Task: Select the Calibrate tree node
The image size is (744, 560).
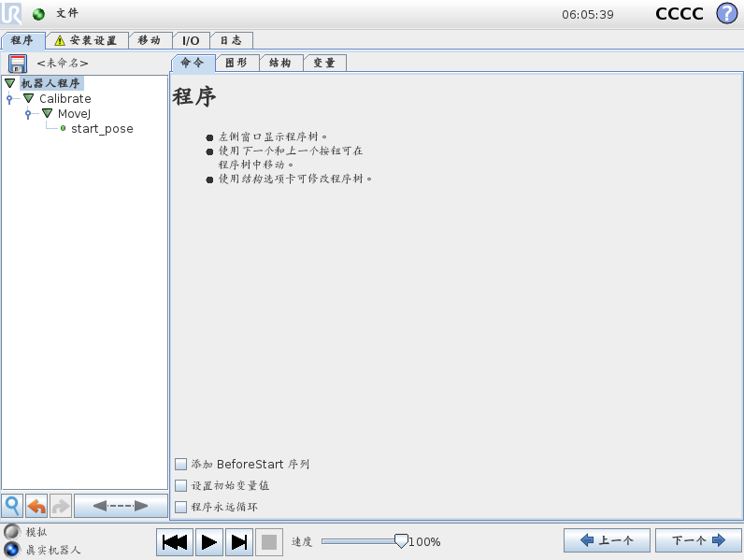Action: (65, 99)
